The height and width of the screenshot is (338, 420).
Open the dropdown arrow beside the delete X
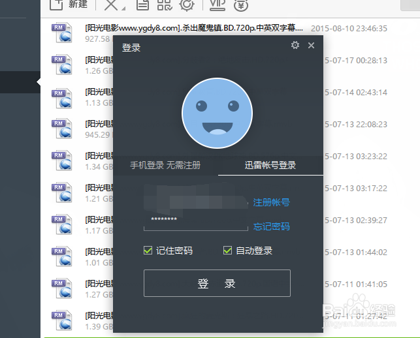123,8
